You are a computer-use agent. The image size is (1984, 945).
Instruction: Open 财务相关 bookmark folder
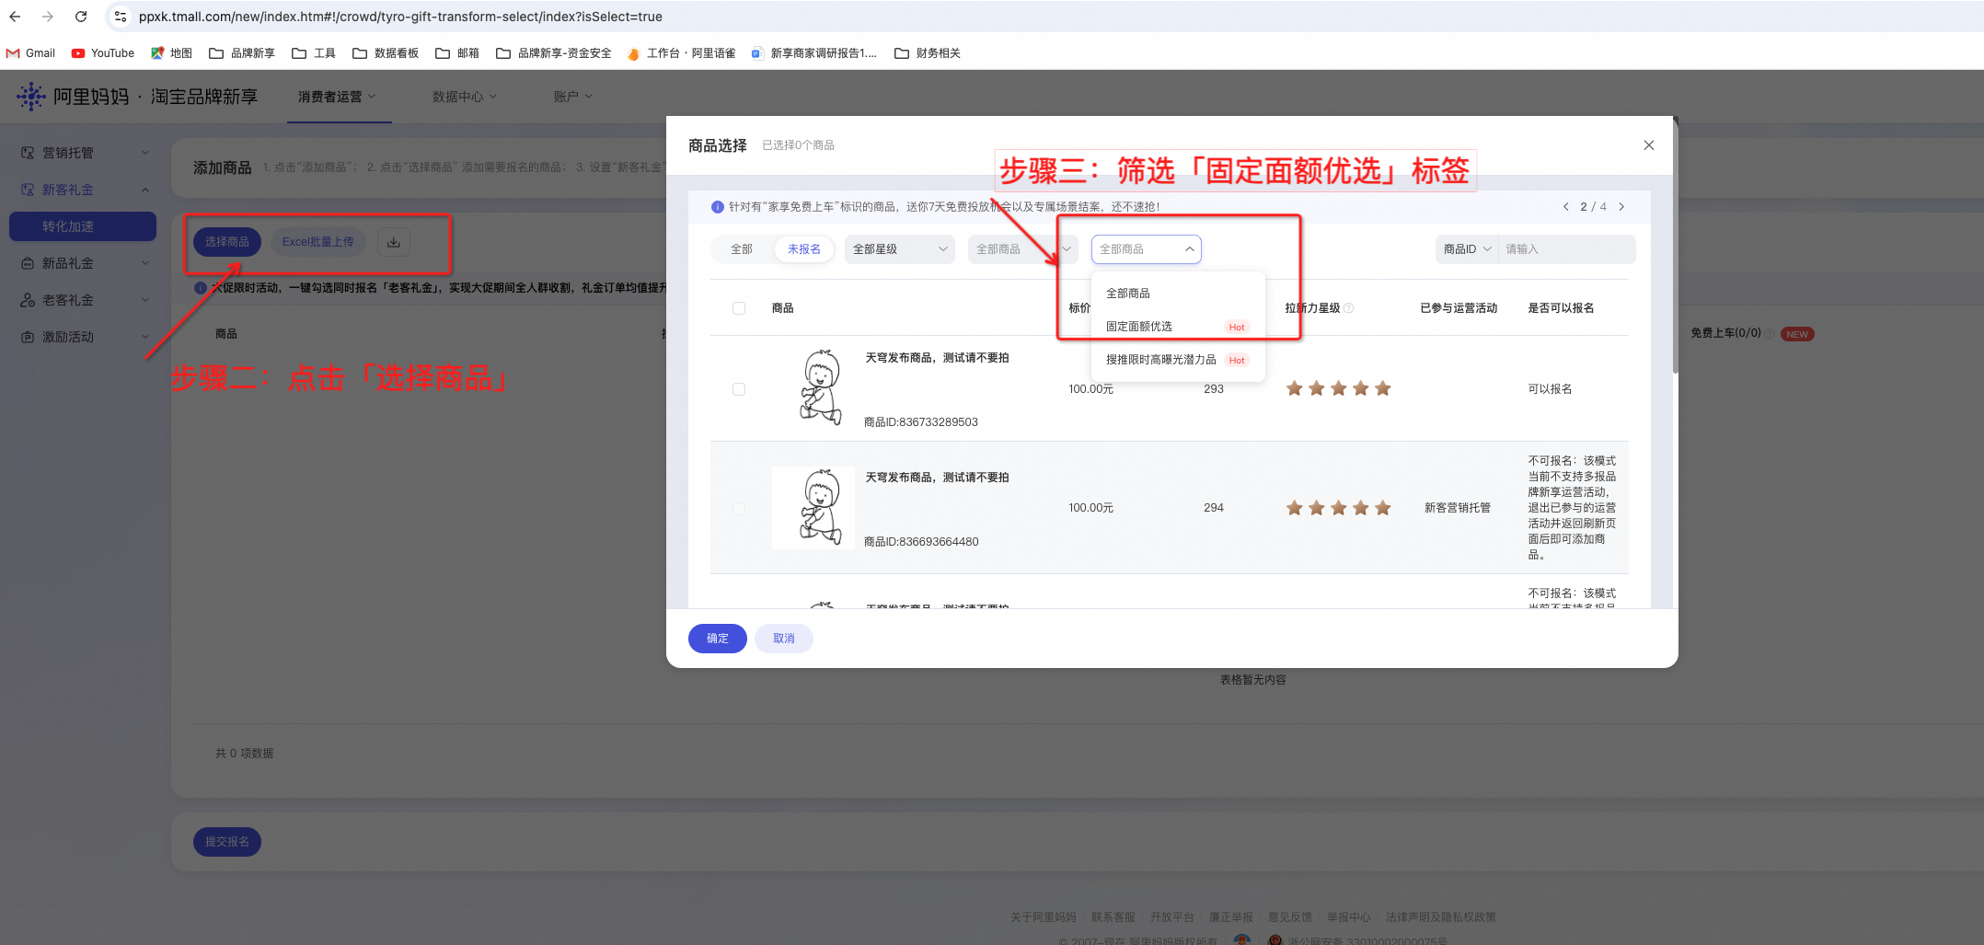tap(928, 53)
